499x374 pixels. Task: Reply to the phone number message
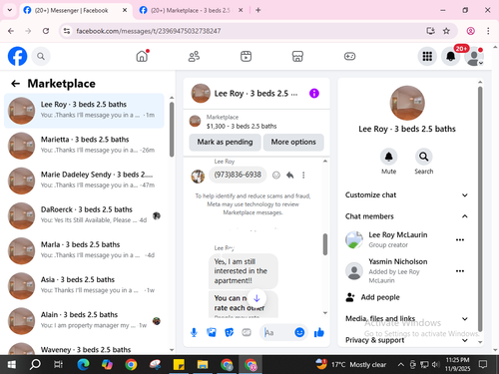click(290, 176)
